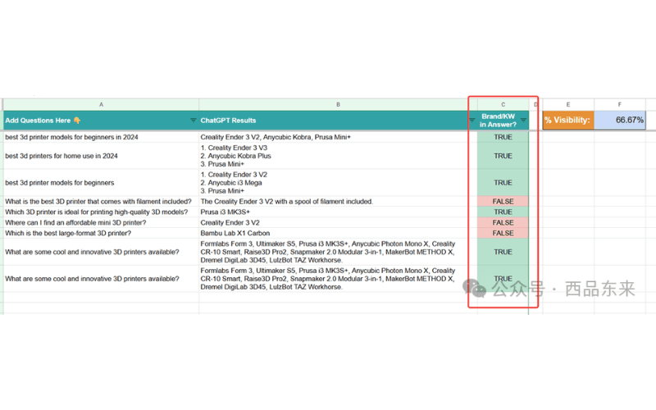Select FALSE cell for large-format 3D printer row

coord(503,233)
